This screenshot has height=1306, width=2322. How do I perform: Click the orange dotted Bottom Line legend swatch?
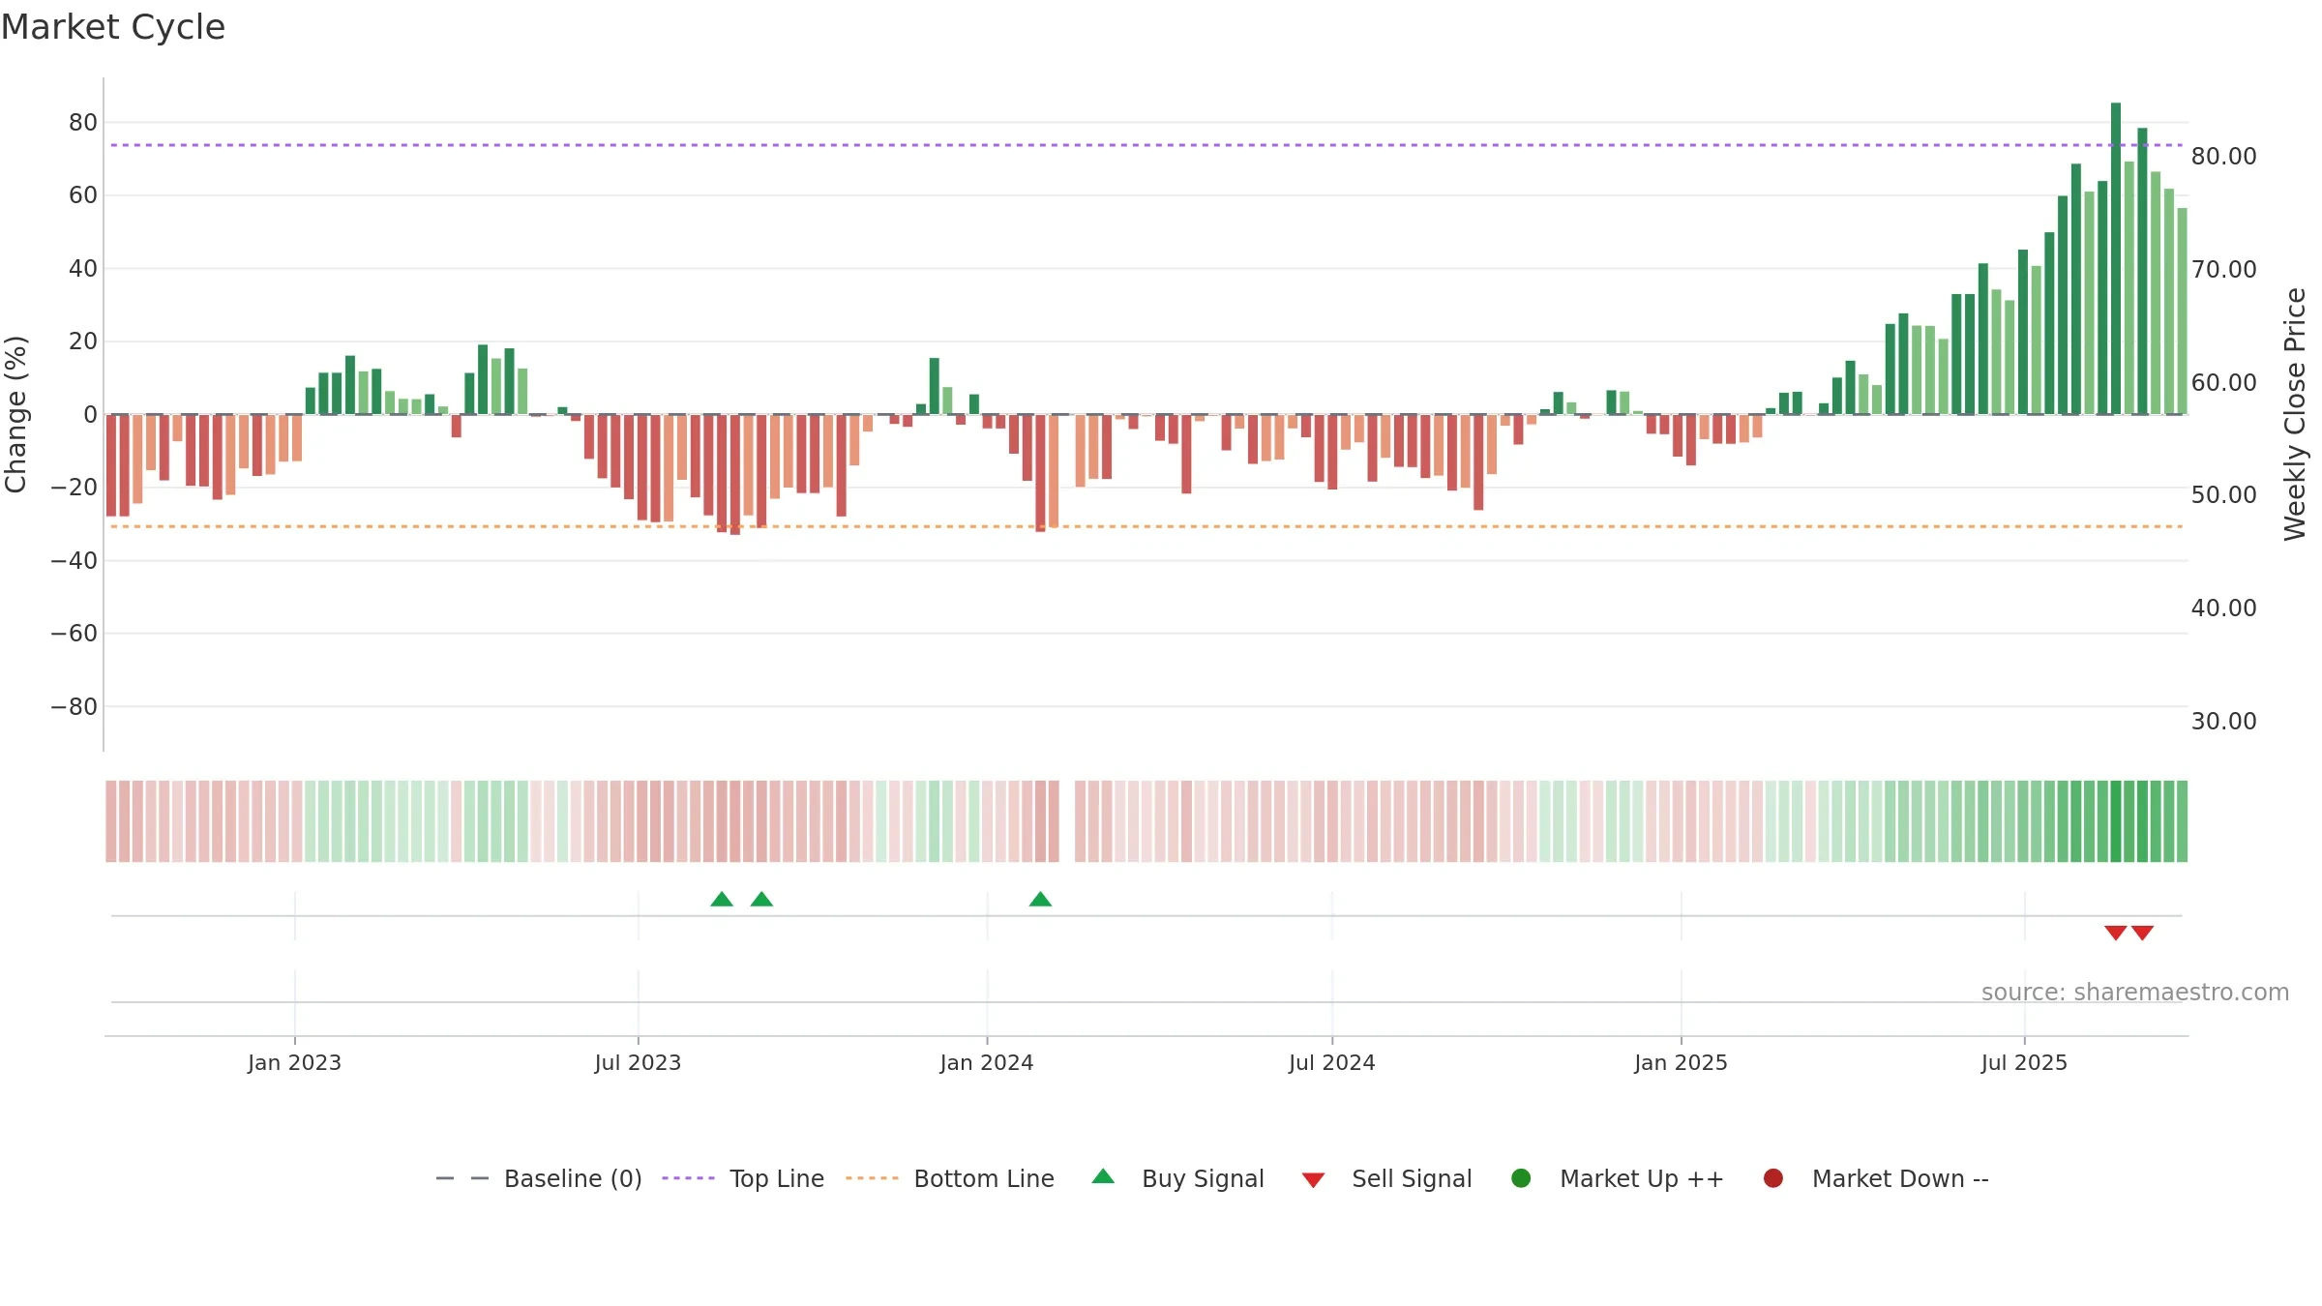[x=872, y=1178]
